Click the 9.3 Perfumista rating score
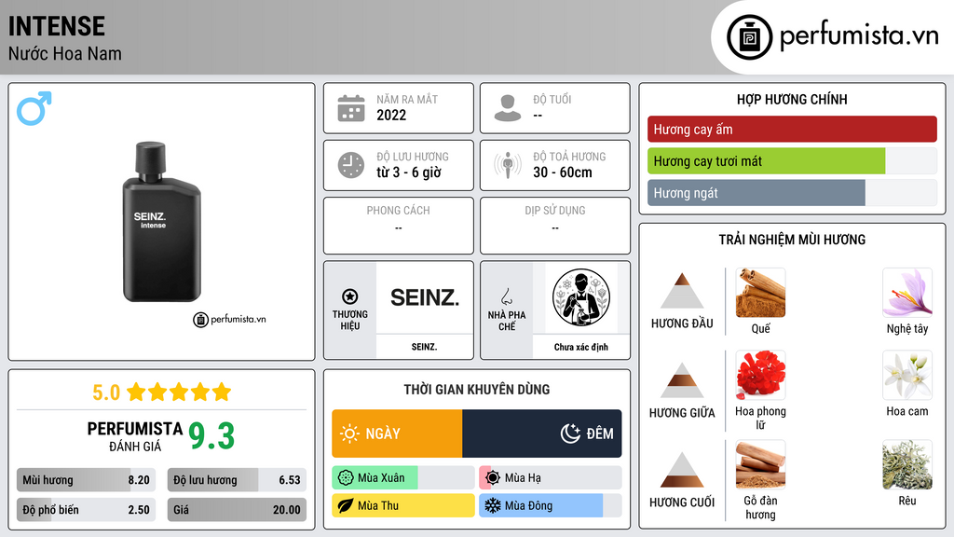 click(x=211, y=436)
